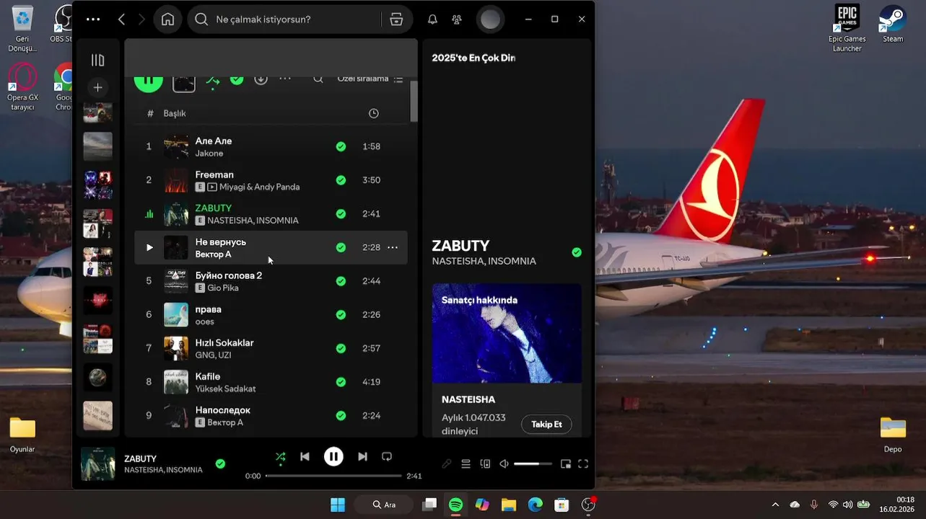This screenshot has width=926, height=519.
Task: Open the Spotify three-dots main menu
Action: (x=93, y=19)
